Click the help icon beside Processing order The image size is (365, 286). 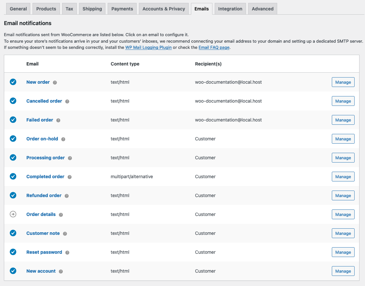click(x=70, y=158)
